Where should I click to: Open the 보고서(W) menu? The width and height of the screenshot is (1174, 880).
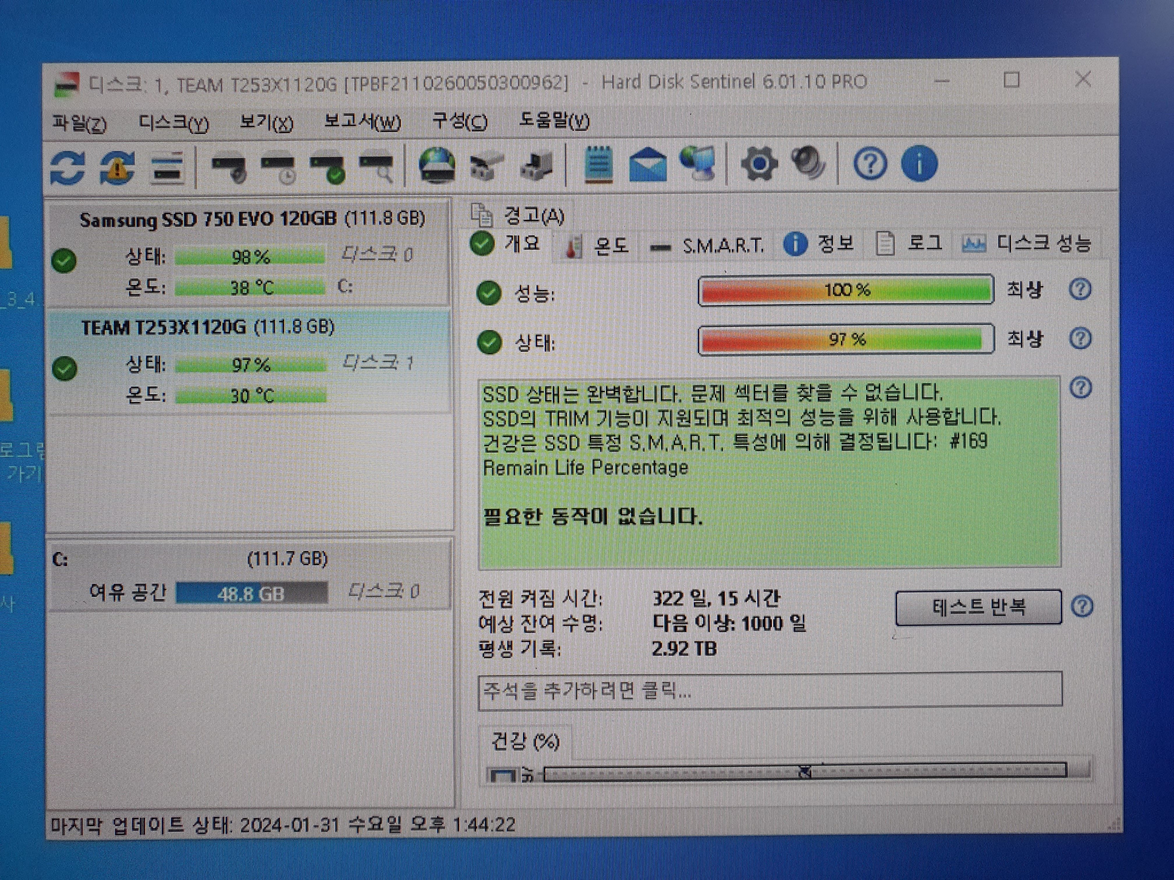pyautogui.click(x=363, y=122)
